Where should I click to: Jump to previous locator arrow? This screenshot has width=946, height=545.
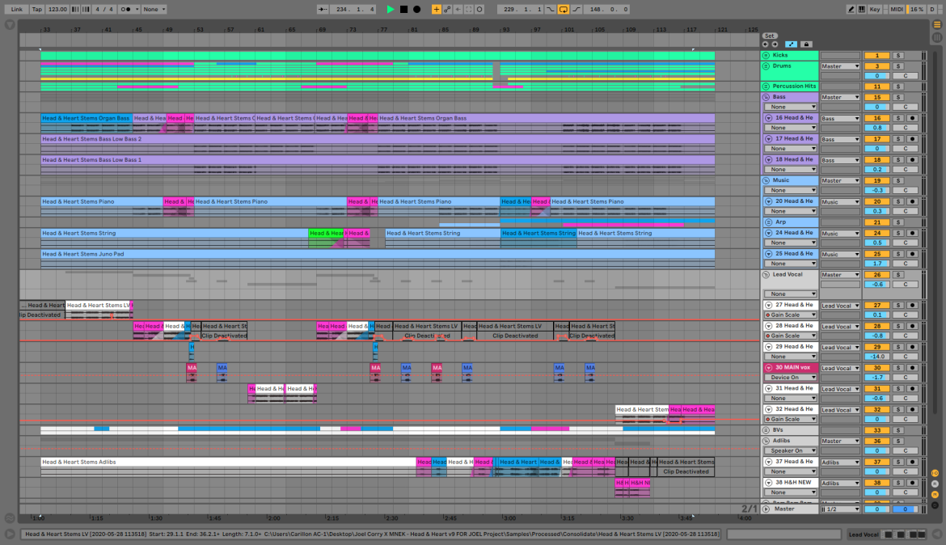click(766, 44)
